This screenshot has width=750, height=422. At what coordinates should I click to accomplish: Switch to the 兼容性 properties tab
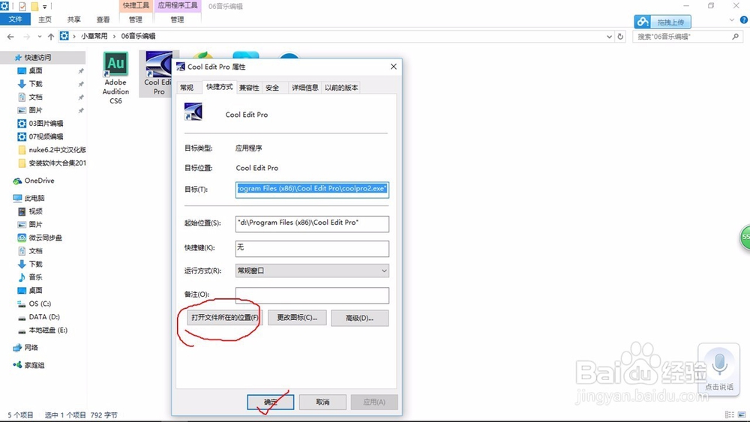click(249, 88)
